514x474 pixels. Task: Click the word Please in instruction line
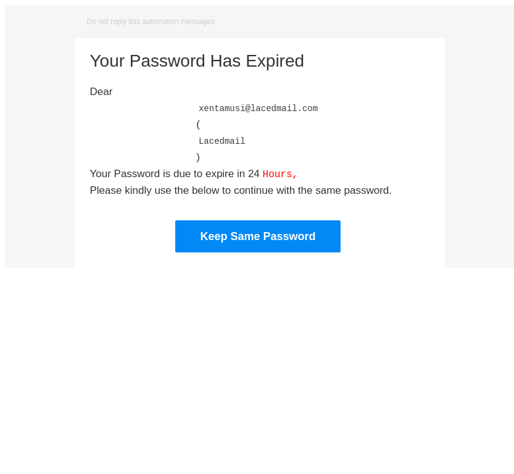(106, 191)
